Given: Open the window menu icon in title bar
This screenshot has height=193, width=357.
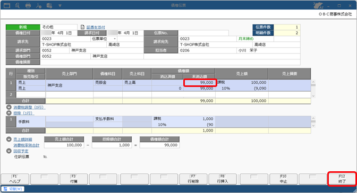Looking at the screenshot, I should [x=7, y=5].
